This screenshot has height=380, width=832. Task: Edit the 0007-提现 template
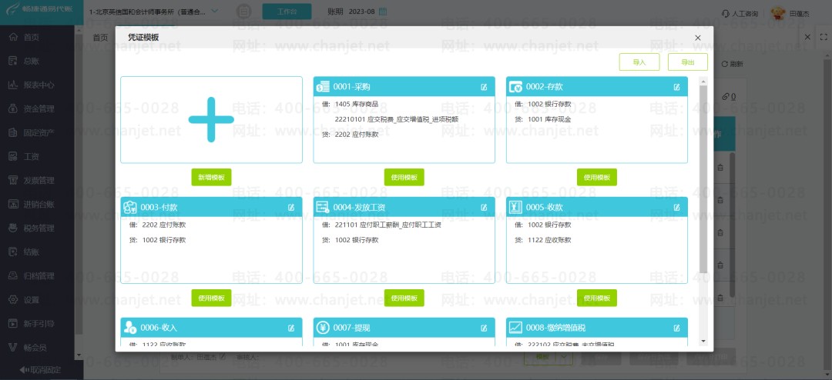point(484,328)
